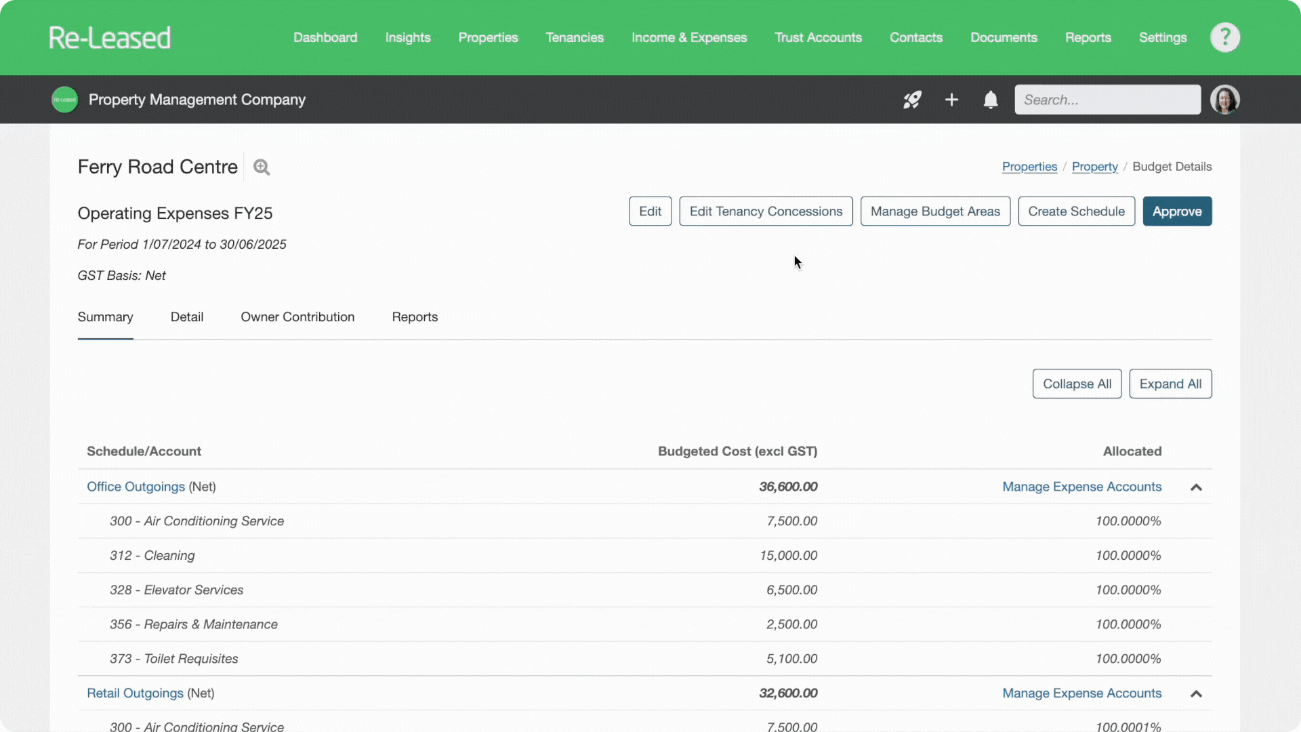Click Manage Budget Areas button
The width and height of the screenshot is (1301, 732).
click(x=935, y=211)
